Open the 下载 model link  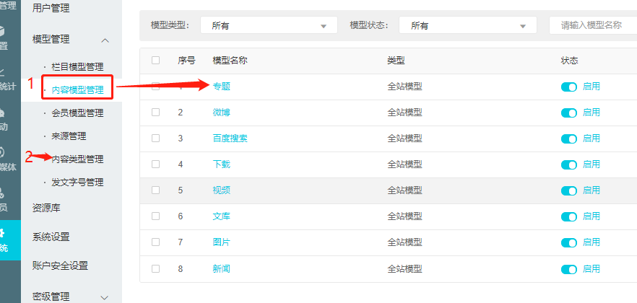point(222,164)
